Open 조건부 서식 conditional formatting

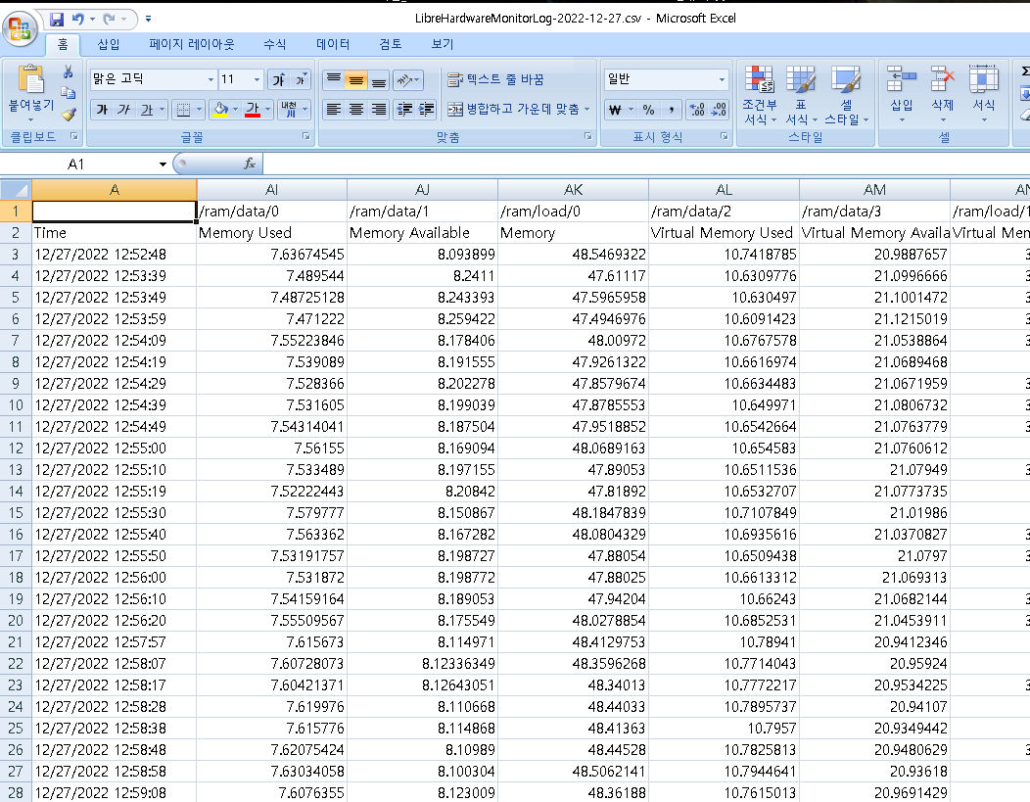tap(760, 94)
